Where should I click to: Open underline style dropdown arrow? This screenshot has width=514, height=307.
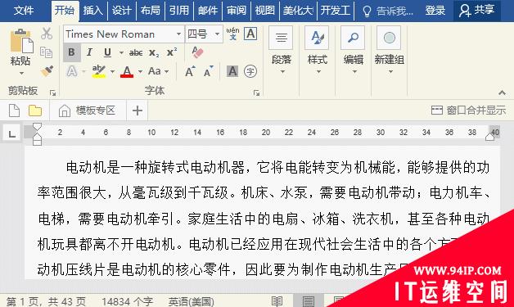coord(121,53)
